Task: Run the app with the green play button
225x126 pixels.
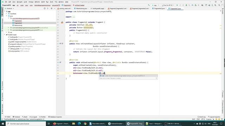Action: click(x=177, y=5)
